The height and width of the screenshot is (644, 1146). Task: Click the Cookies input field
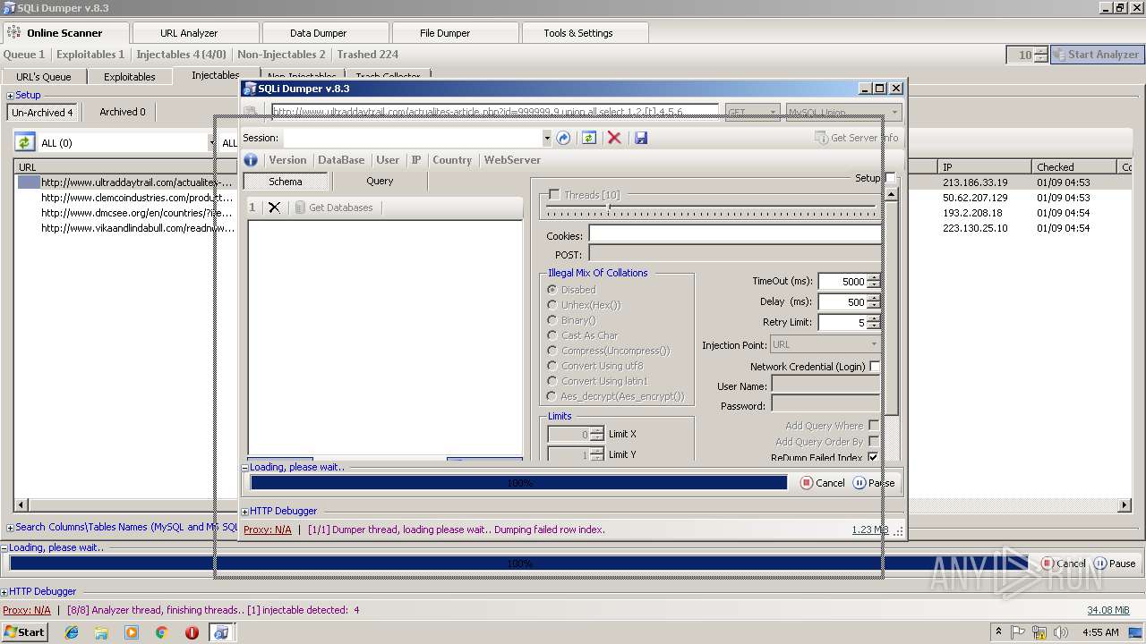(x=735, y=234)
